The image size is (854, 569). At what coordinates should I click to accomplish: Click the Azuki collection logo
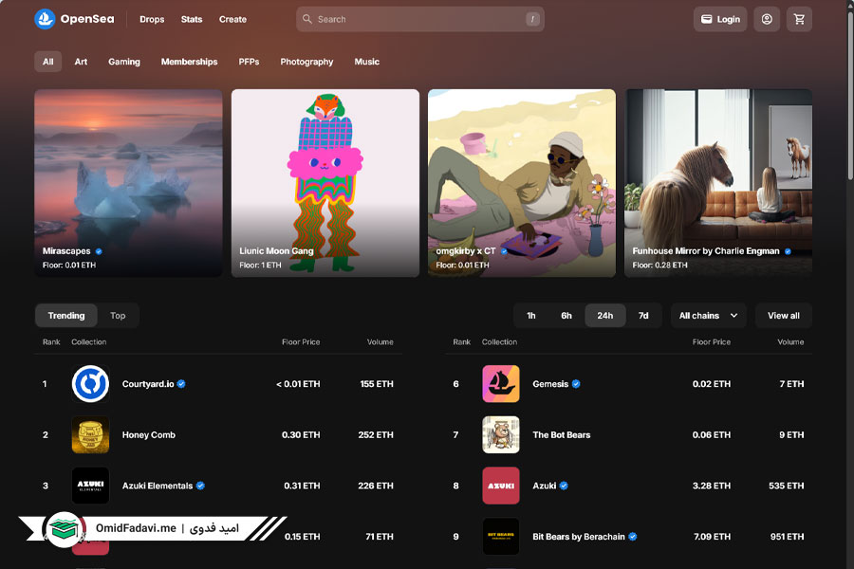[x=500, y=486]
